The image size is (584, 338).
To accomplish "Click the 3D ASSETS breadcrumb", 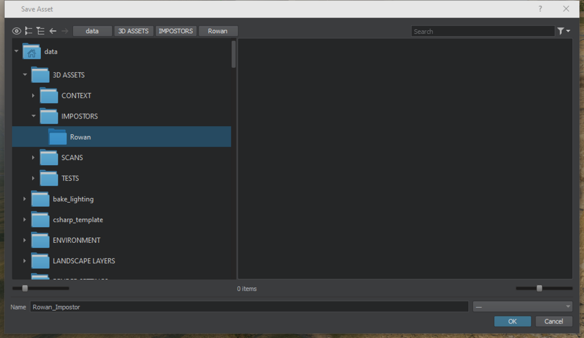I will coord(134,31).
